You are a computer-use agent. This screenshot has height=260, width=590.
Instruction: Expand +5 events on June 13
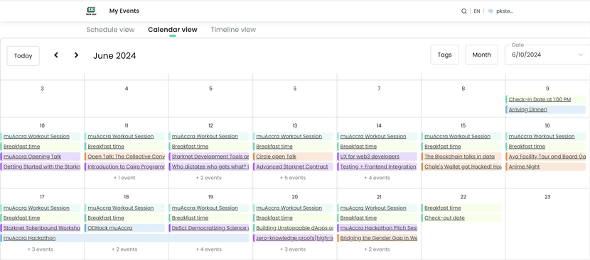[293, 178]
